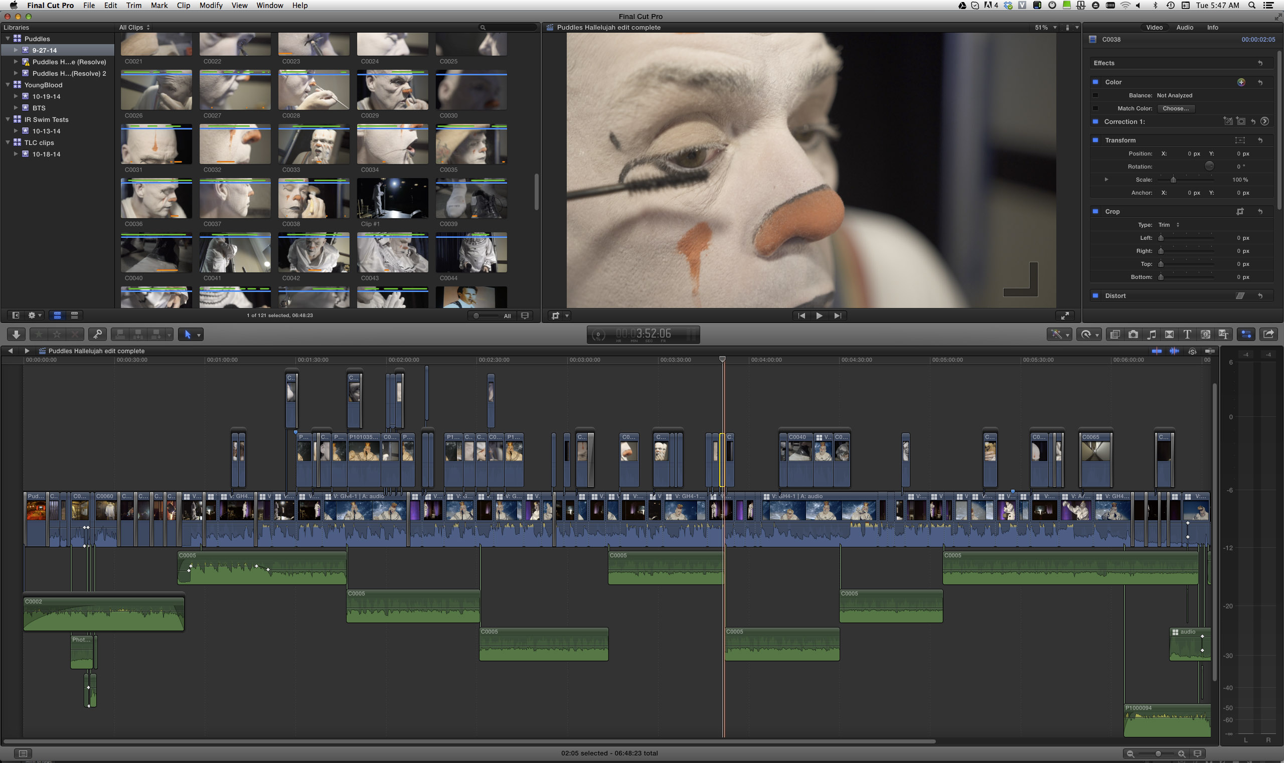Open the Photos browser camera icon

coord(1133,335)
